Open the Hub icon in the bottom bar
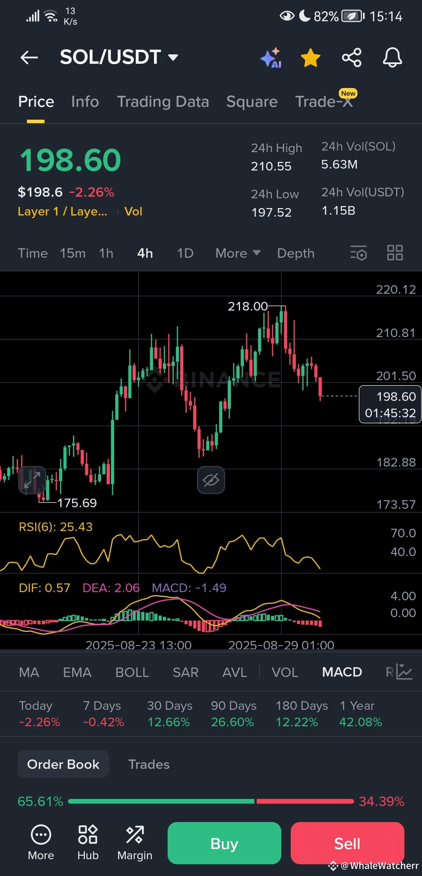The width and height of the screenshot is (422, 876). coord(88,842)
